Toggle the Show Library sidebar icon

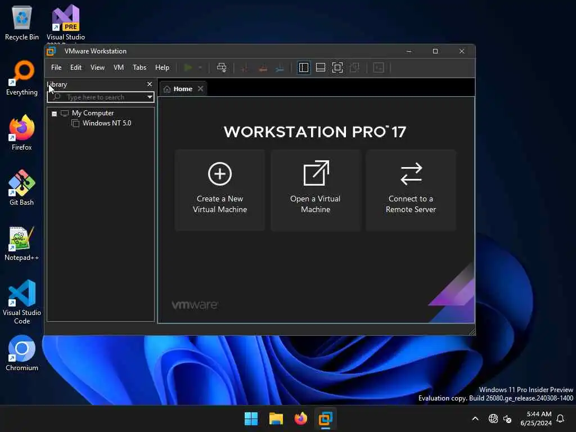click(x=303, y=67)
